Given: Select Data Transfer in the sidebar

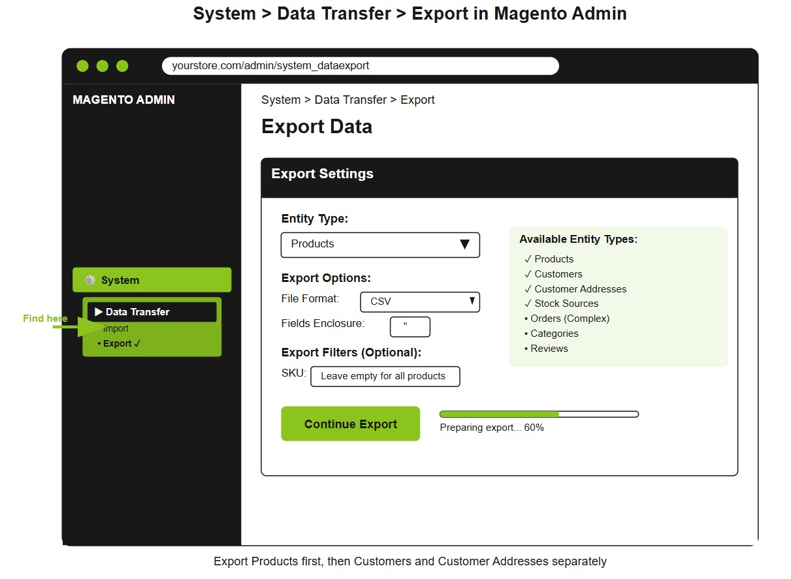Looking at the screenshot, I should [152, 312].
